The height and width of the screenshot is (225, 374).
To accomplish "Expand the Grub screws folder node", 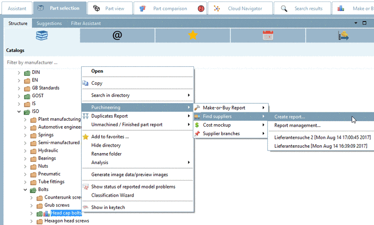I will click(x=31, y=206).
